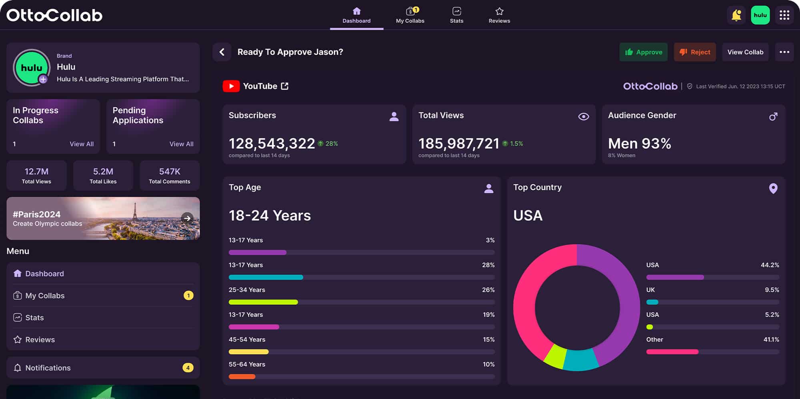Open the Hulu account avatar in top bar
Screen dimensions: 800x399
click(760, 15)
